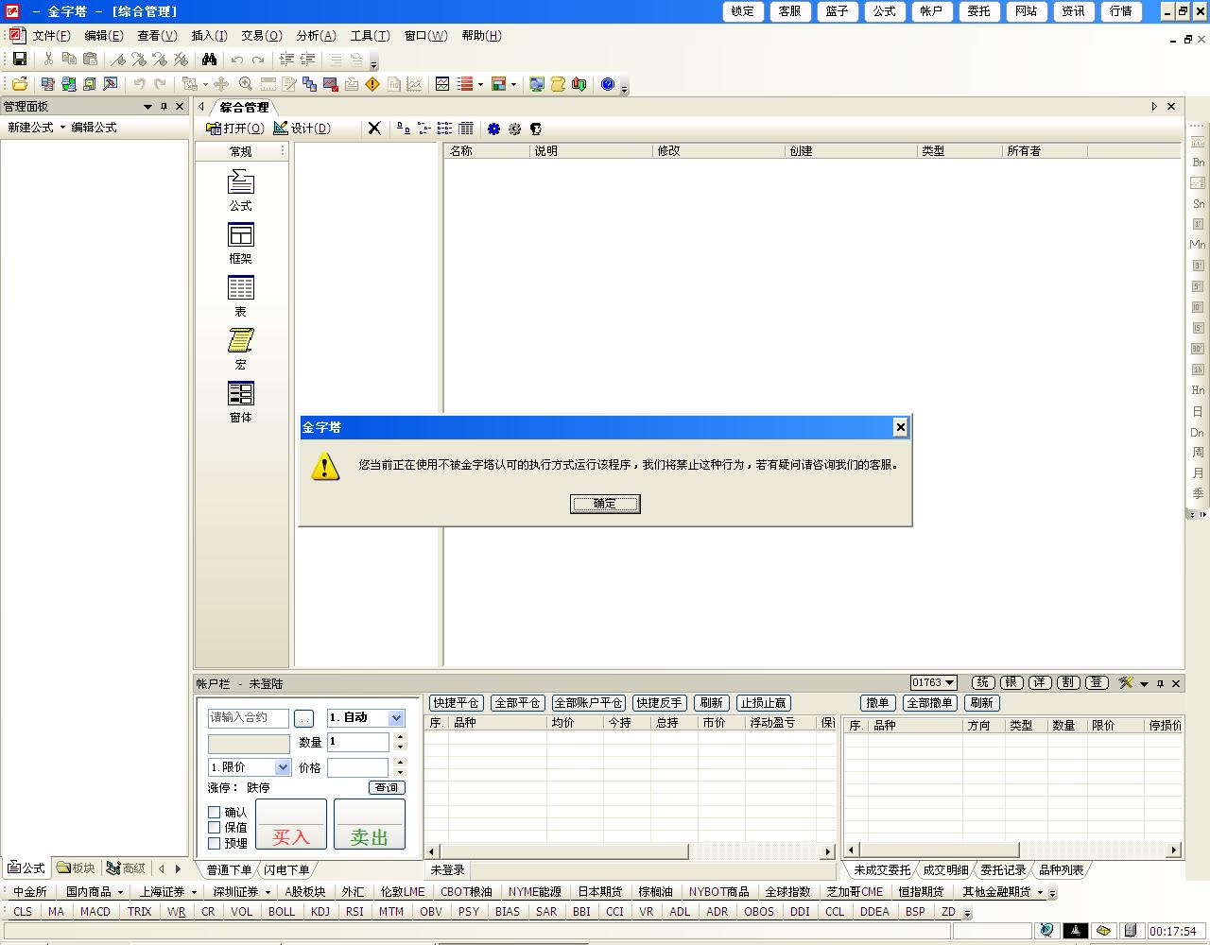Click the 价格 price input field
The width and height of the screenshot is (1210, 945).
pyautogui.click(x=358, y=767)
